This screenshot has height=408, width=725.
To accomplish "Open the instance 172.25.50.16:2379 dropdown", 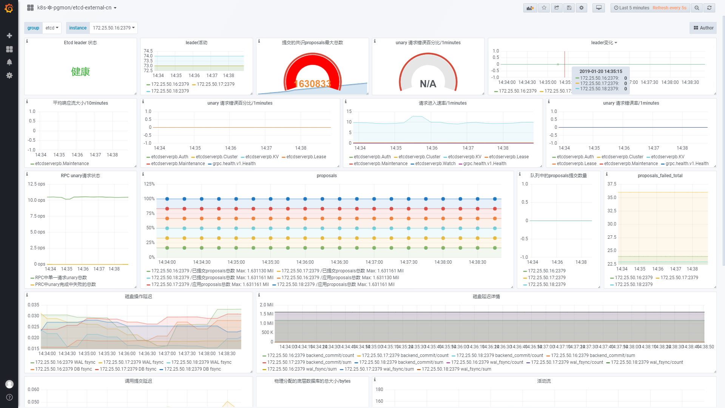I will coord(113,28).
